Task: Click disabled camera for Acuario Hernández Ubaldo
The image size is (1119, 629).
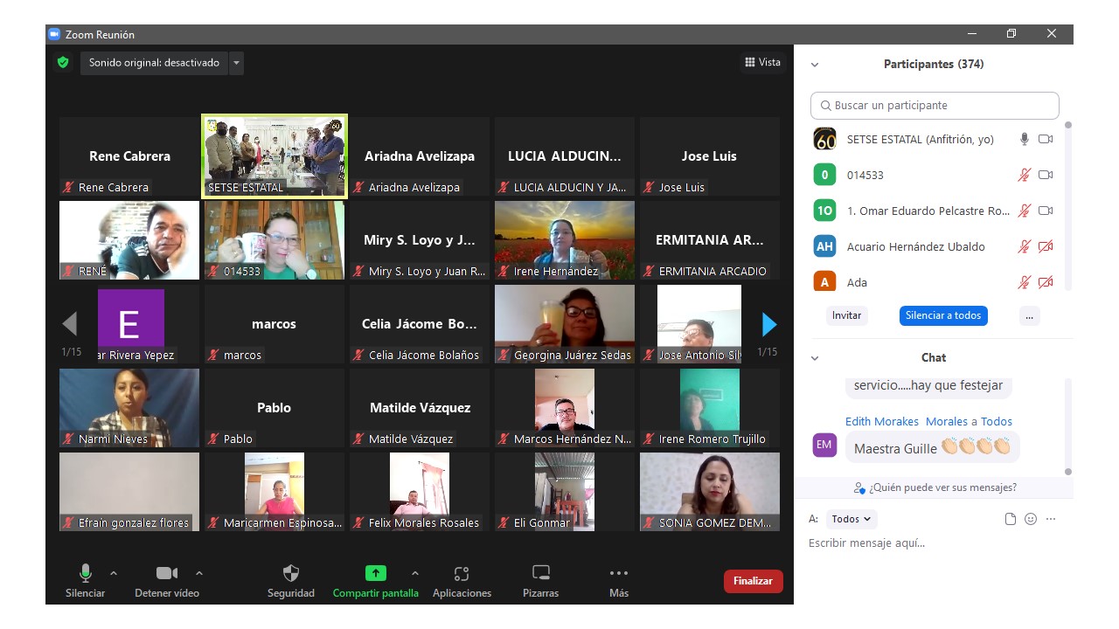Action: [1046, 246]
